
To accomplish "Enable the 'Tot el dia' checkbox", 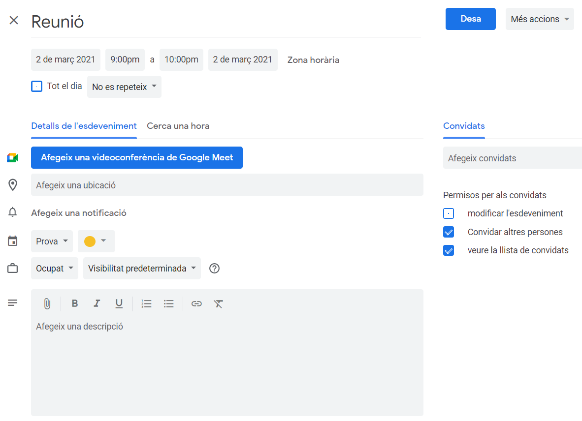I will click(x=36, y=87).
